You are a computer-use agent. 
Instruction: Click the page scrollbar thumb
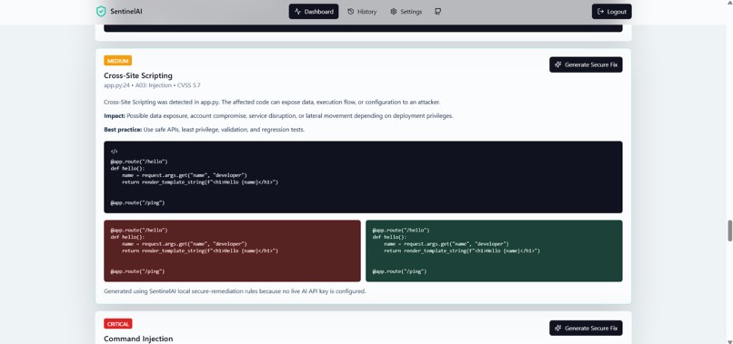tap(729, 231)
